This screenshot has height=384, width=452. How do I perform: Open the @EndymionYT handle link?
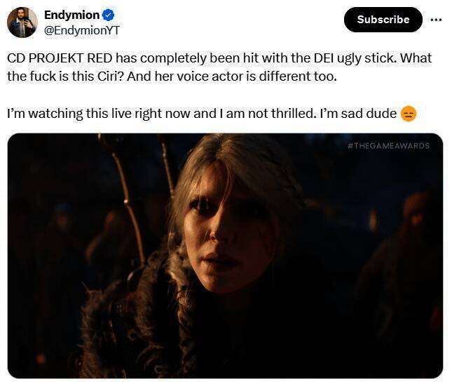coord(81,30)
